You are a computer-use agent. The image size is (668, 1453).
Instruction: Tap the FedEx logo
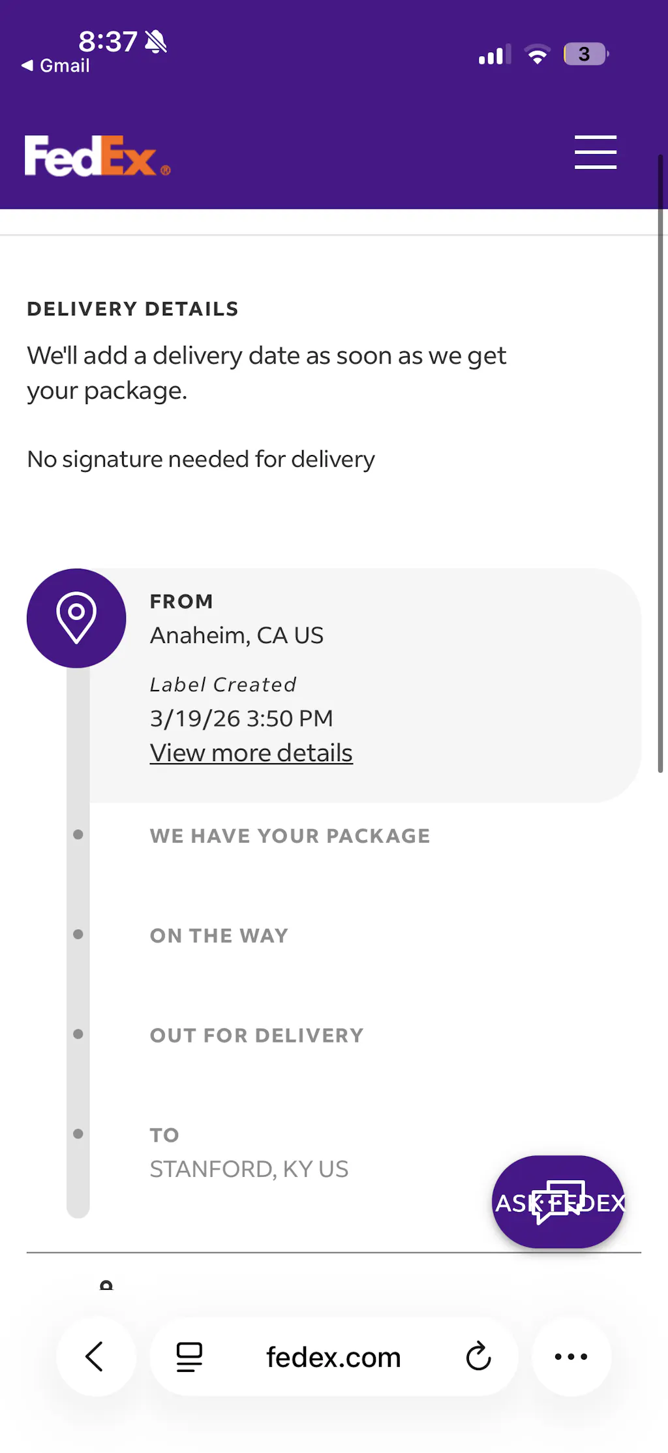click(x=97, y=156)
